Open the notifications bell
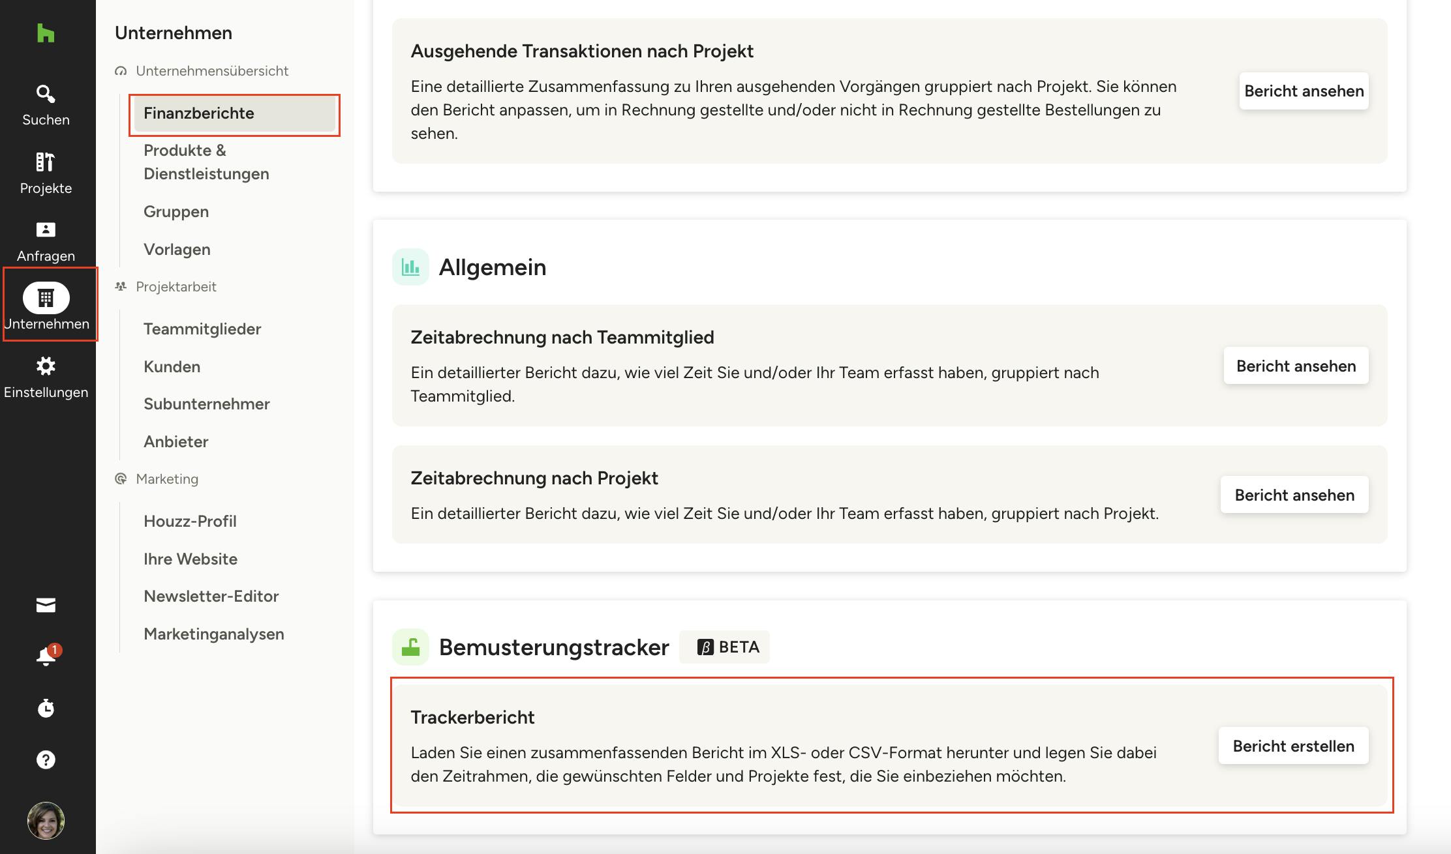The image size is (1451, 854). click(46, 656)
